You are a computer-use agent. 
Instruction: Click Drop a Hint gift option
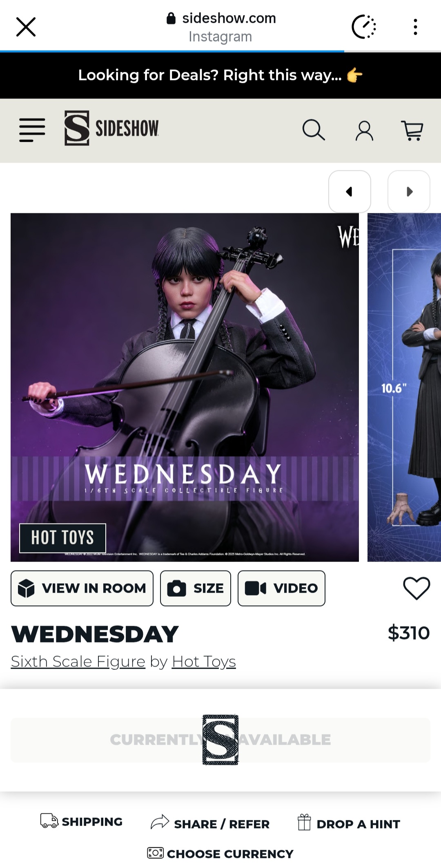pos(348,823)
